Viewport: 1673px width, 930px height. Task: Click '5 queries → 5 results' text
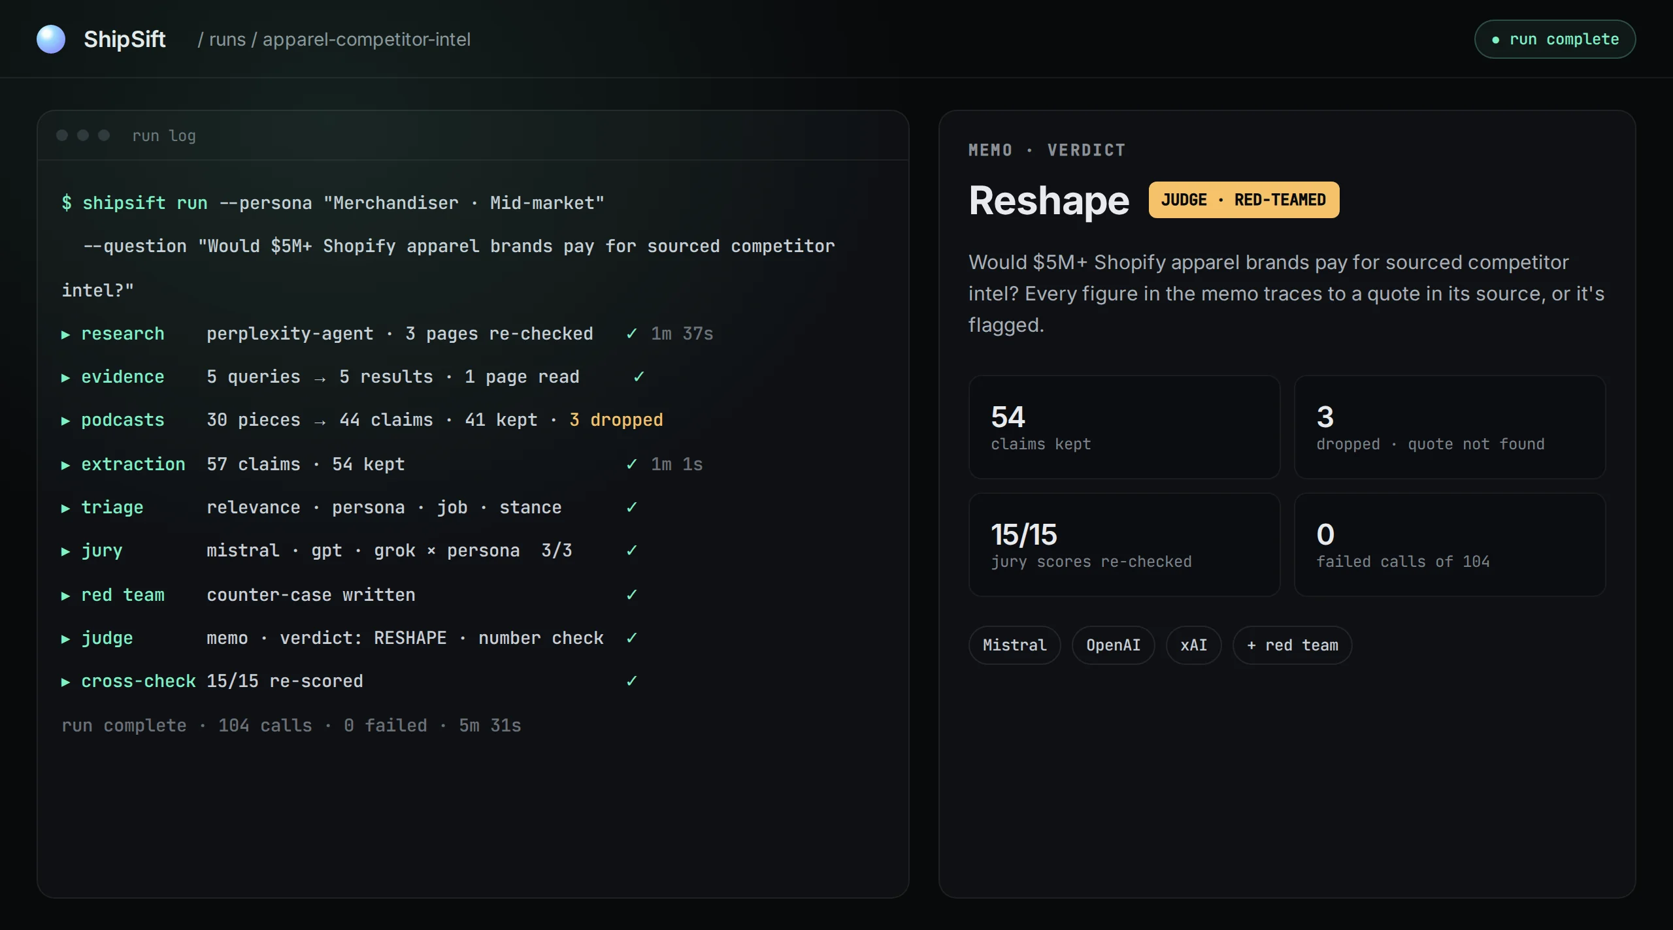click(x=320, y=377)
